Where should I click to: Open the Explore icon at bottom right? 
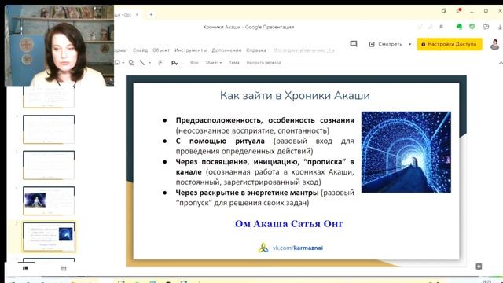(479, 266)
